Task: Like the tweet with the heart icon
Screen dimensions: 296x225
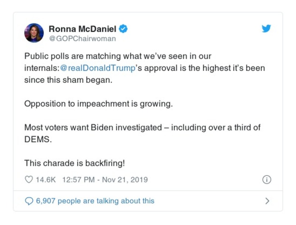Action: (x=28, y=180)
